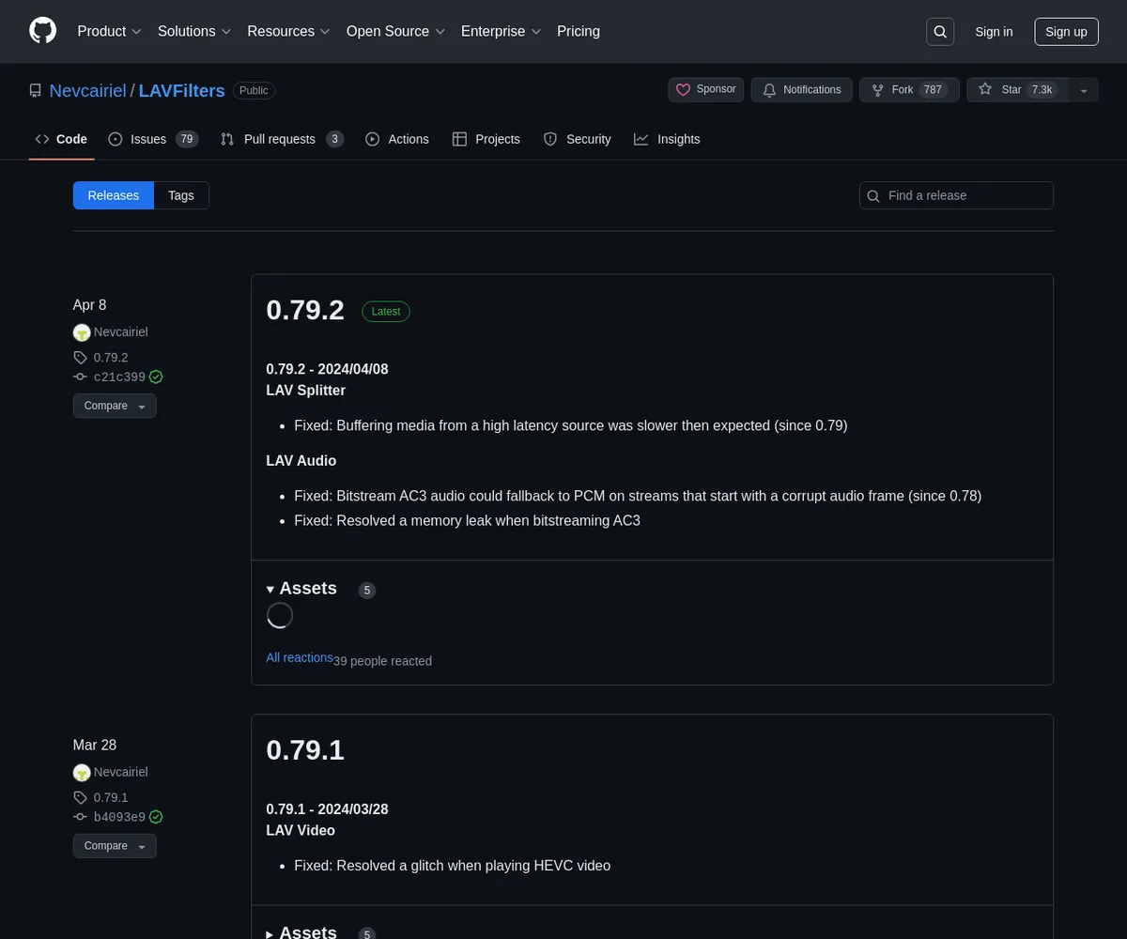The width and height of the screenshot is (1127, 939).
Task: Click verified check next to b4093e9
Action: [x=156, y=817]
